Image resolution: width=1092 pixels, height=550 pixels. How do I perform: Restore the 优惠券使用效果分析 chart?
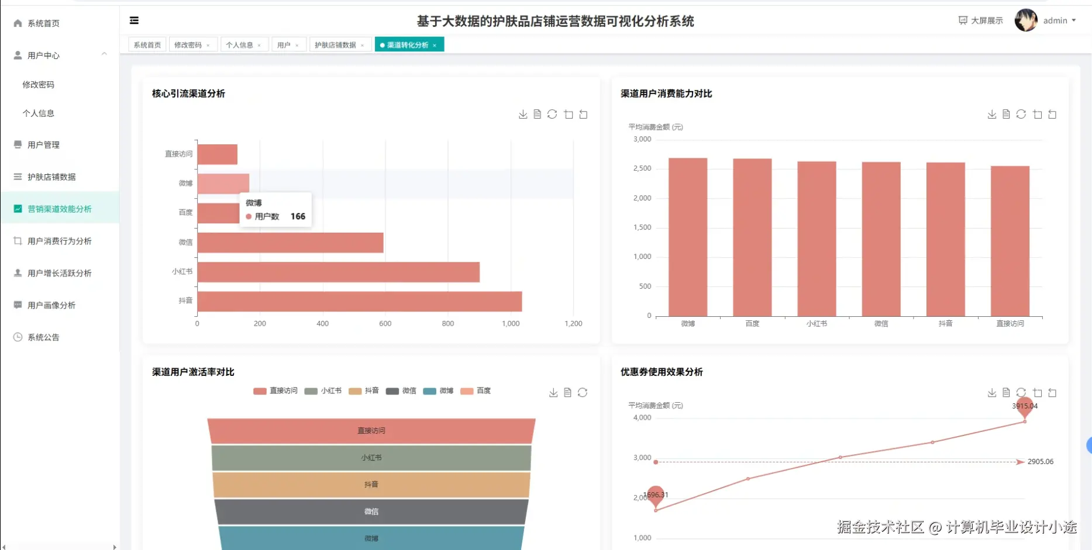click(1021, 393)
